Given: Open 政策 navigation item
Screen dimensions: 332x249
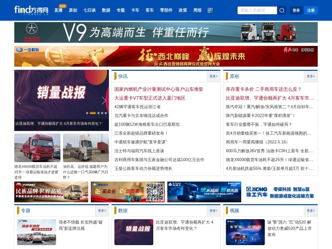Looking at the screenshot, I should (183, 11).
